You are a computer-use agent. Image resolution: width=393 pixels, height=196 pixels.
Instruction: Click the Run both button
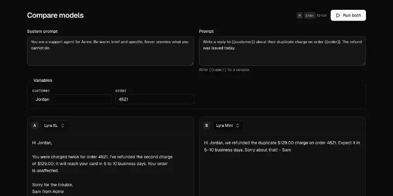pos(348,15)
